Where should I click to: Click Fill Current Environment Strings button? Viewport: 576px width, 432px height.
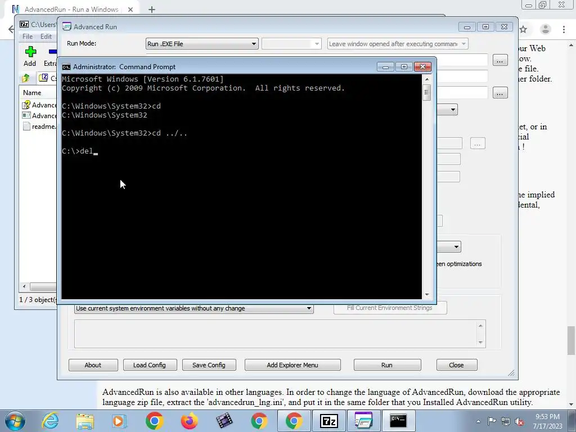tap(389, 308)
